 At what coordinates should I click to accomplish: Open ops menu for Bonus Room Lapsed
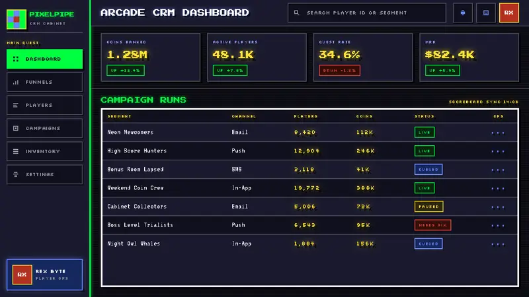click(x=498, y=170)
